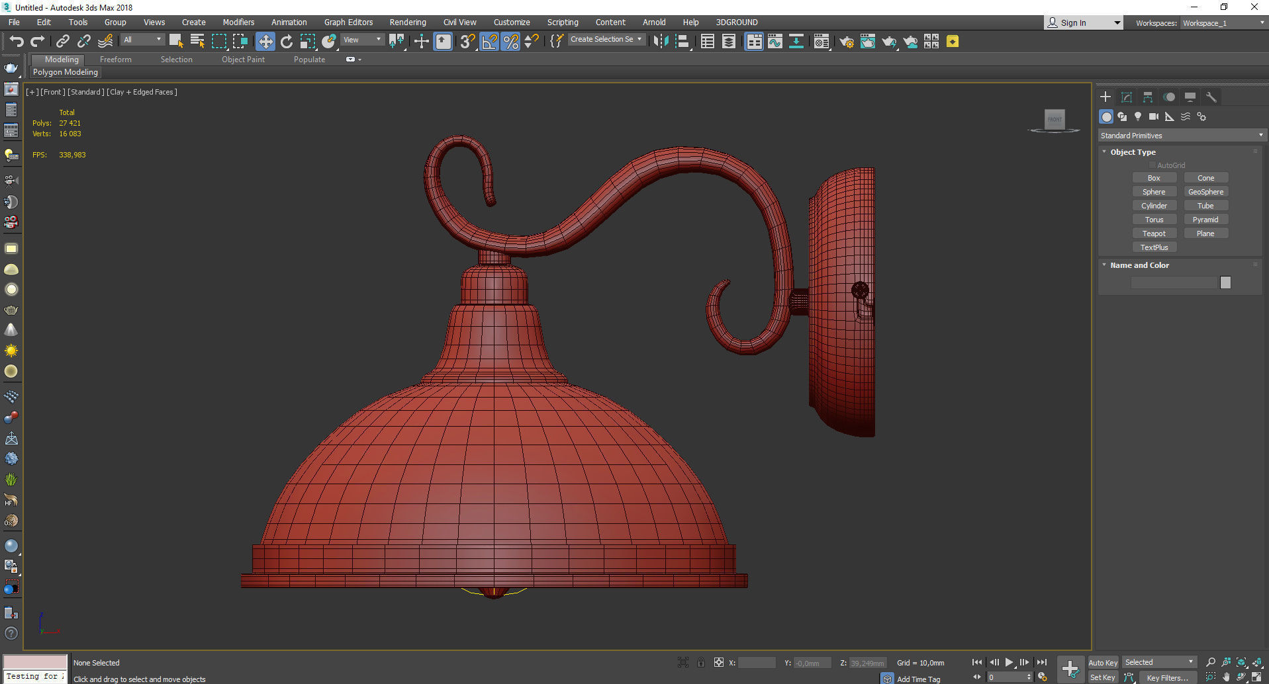Viewport: 1269px width, 684px height.
Task: Click the Select and Place tool
Action: point(329,42)
